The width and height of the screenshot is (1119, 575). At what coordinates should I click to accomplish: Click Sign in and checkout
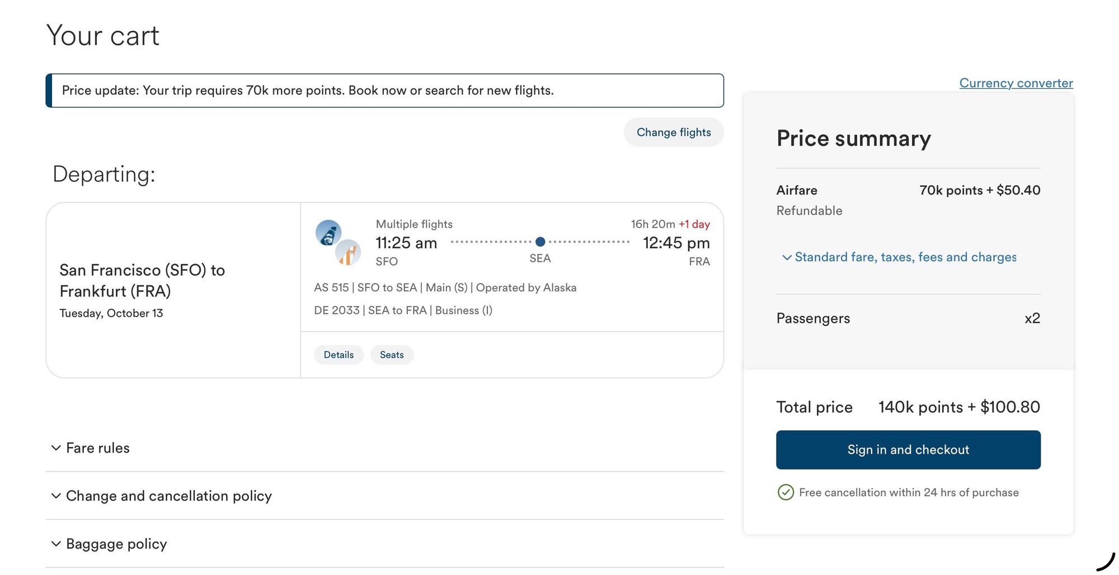click(908, 450)
